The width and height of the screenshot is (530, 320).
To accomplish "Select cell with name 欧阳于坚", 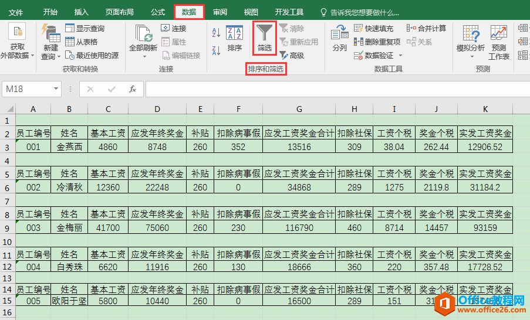I will tap(69, 301).
